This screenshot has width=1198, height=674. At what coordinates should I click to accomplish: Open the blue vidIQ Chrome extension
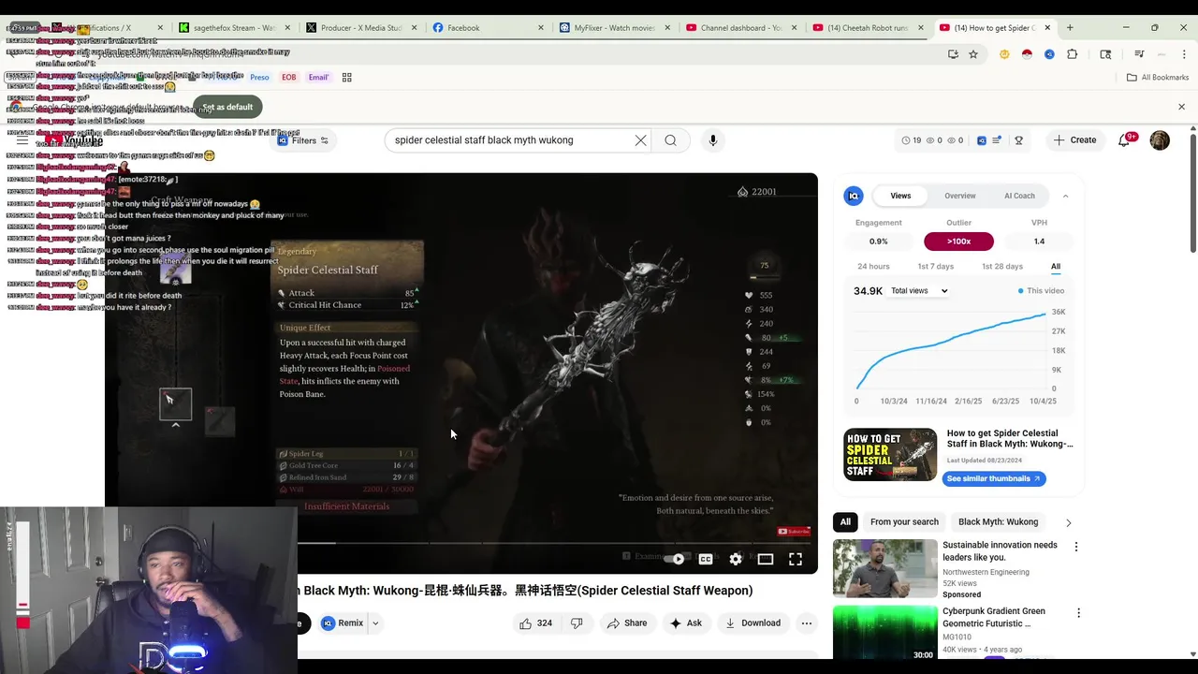pyautogui.click(x=1049, y=54)
